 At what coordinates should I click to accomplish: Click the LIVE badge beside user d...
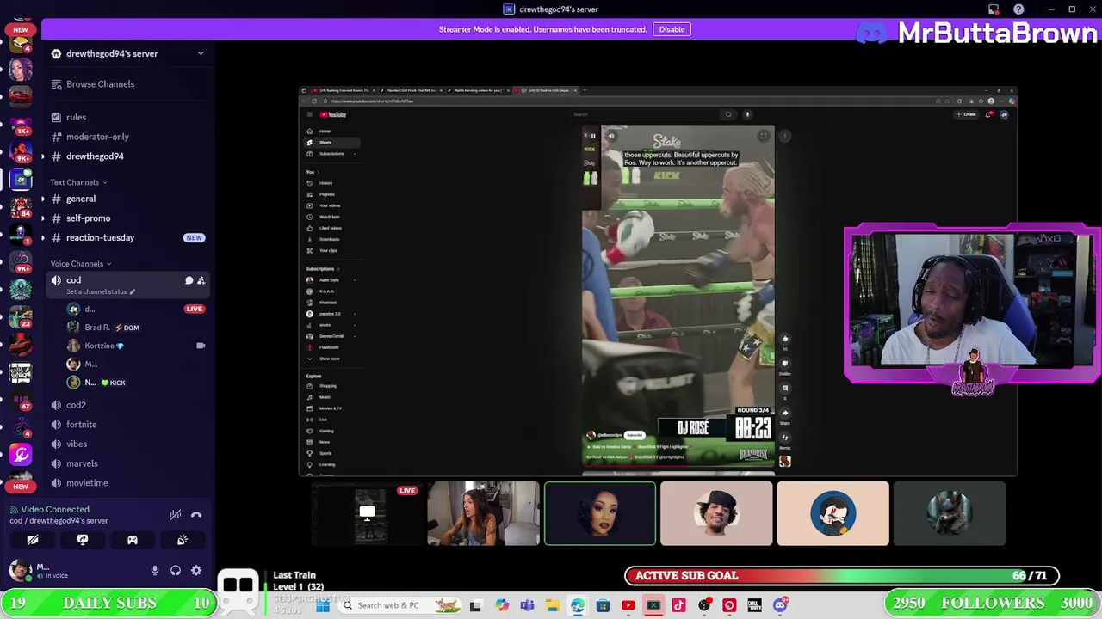194,309
